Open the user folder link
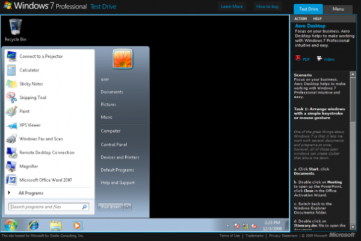Screen dimensions: 361x241 click(105, 80)
